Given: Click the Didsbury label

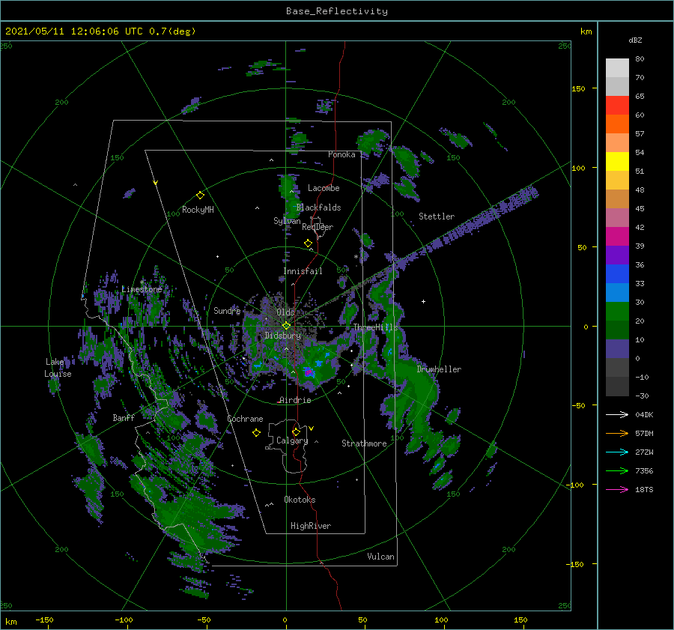Looking at the screenshot, I should click(x=283, y=336).
